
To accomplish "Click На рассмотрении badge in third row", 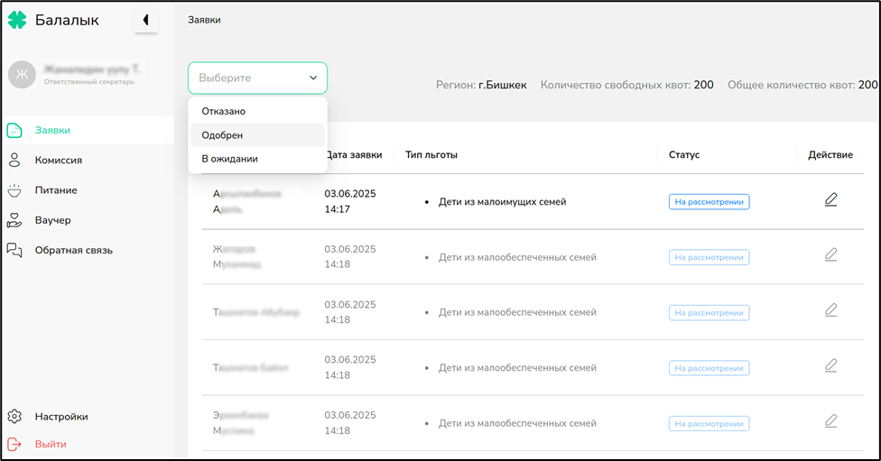I will (709, 313).
